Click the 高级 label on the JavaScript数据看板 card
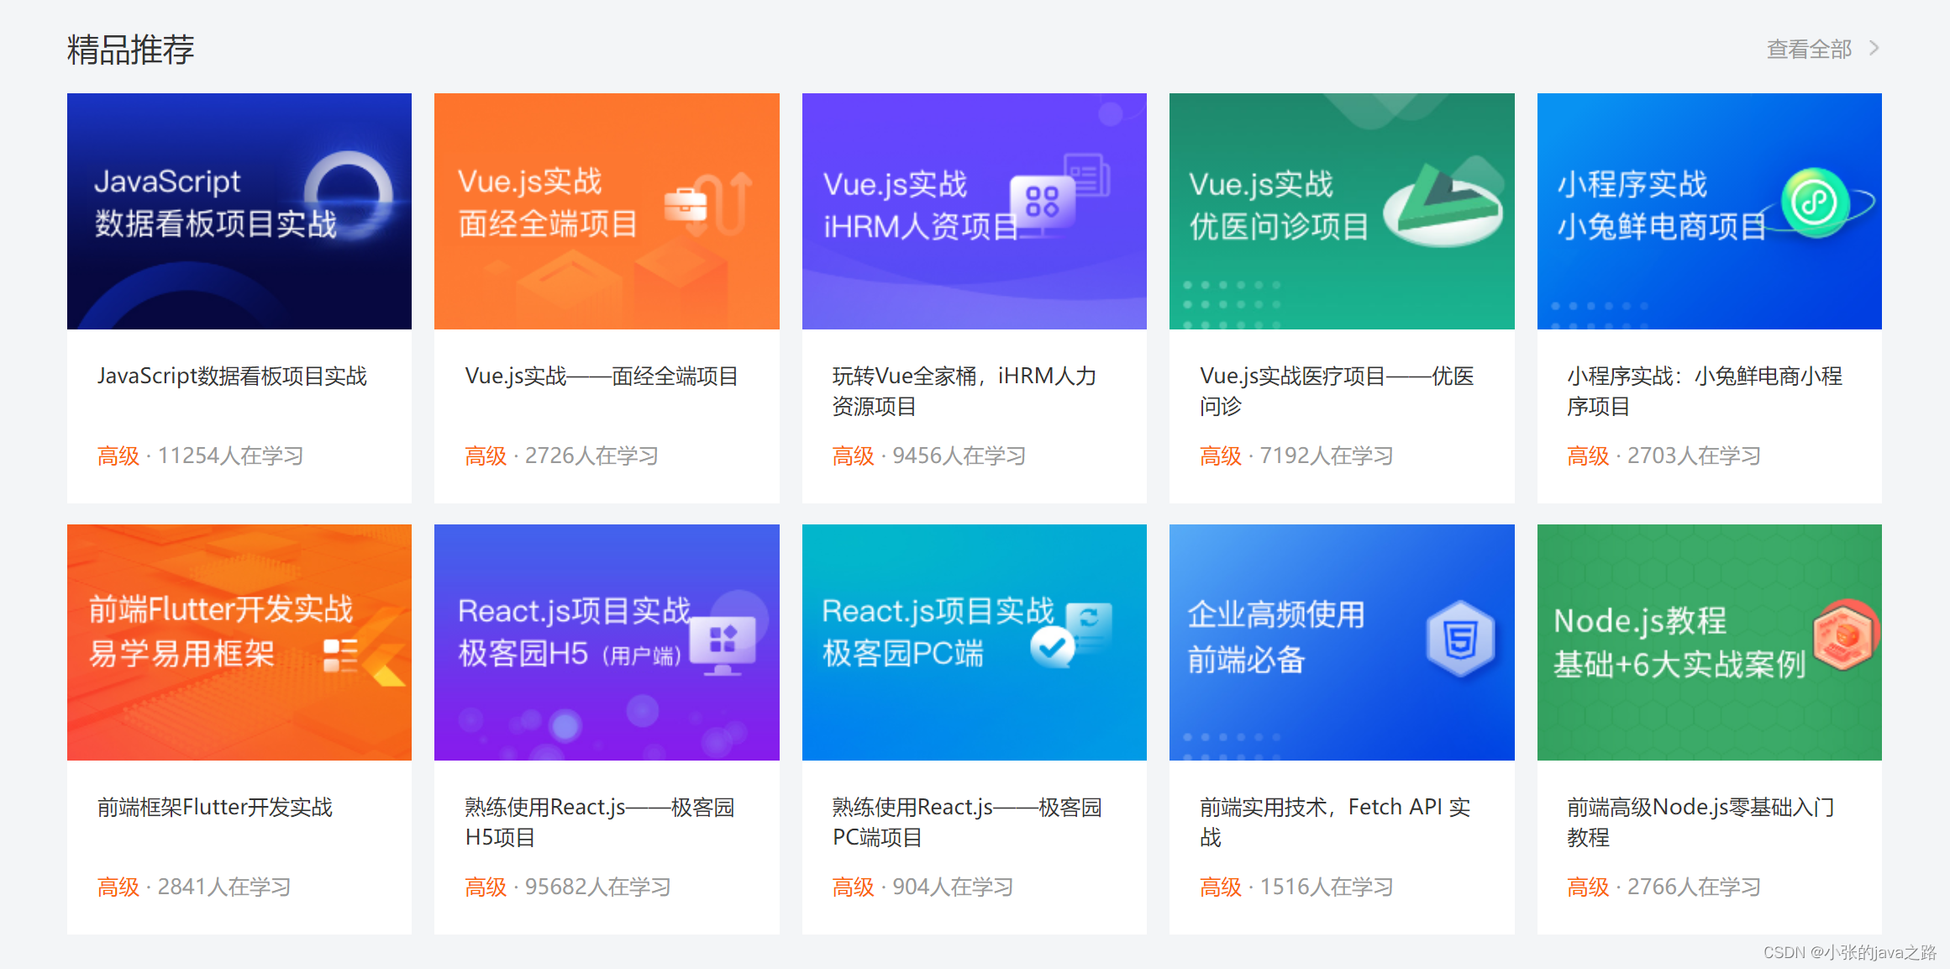Screen dimensions: 1950x969 point(118,456)
